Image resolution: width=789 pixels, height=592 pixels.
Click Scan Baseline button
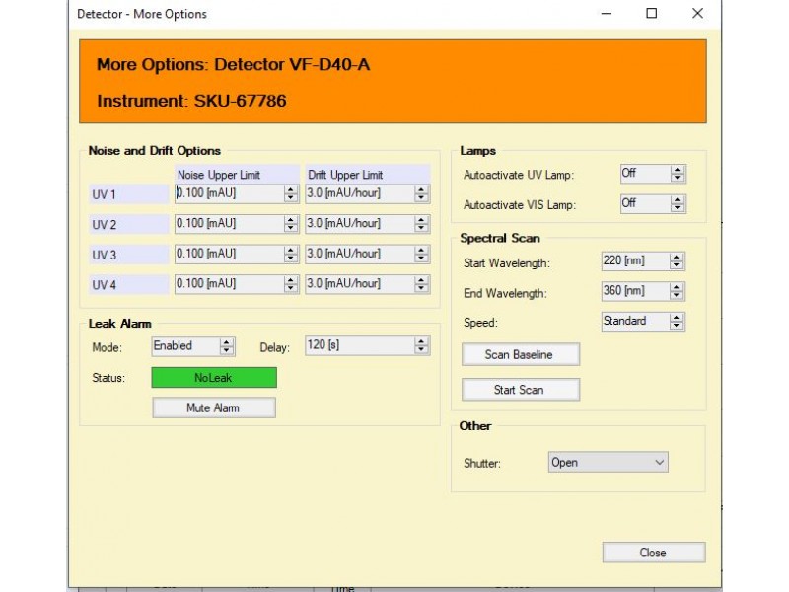coord(521,355)
